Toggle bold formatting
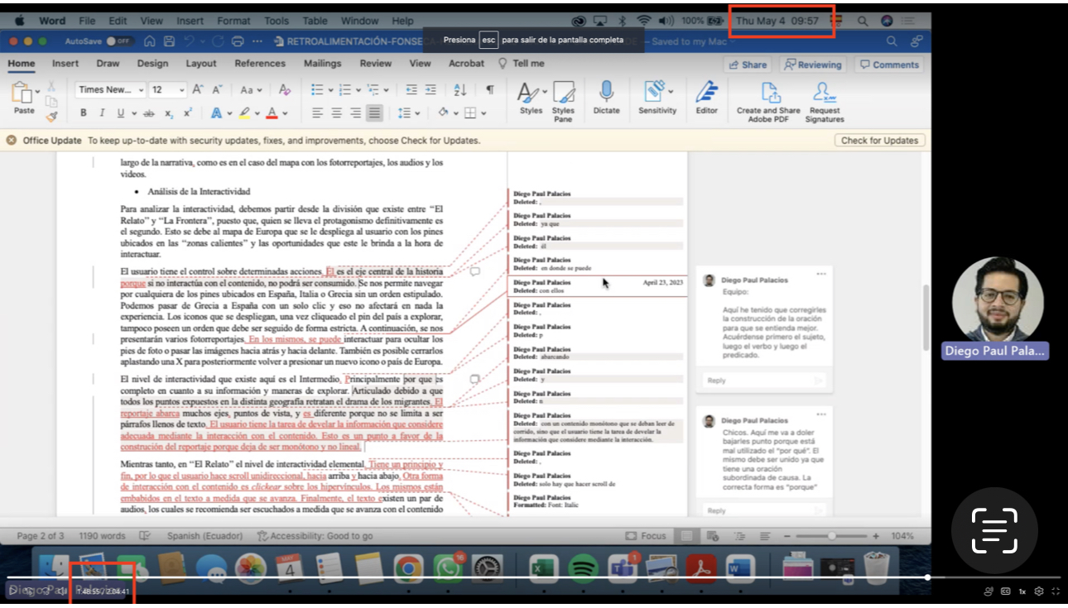The width and height of the screenshot is (1068, 608). tap(83, 113)
